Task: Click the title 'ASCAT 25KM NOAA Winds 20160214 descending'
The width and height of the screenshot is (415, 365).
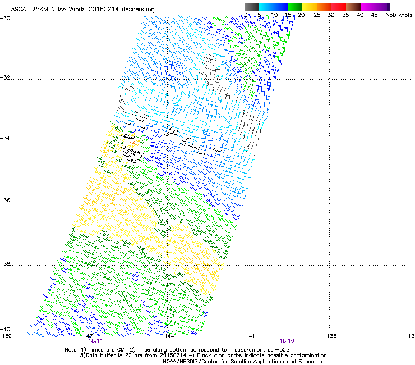Action: click(82, 9)
